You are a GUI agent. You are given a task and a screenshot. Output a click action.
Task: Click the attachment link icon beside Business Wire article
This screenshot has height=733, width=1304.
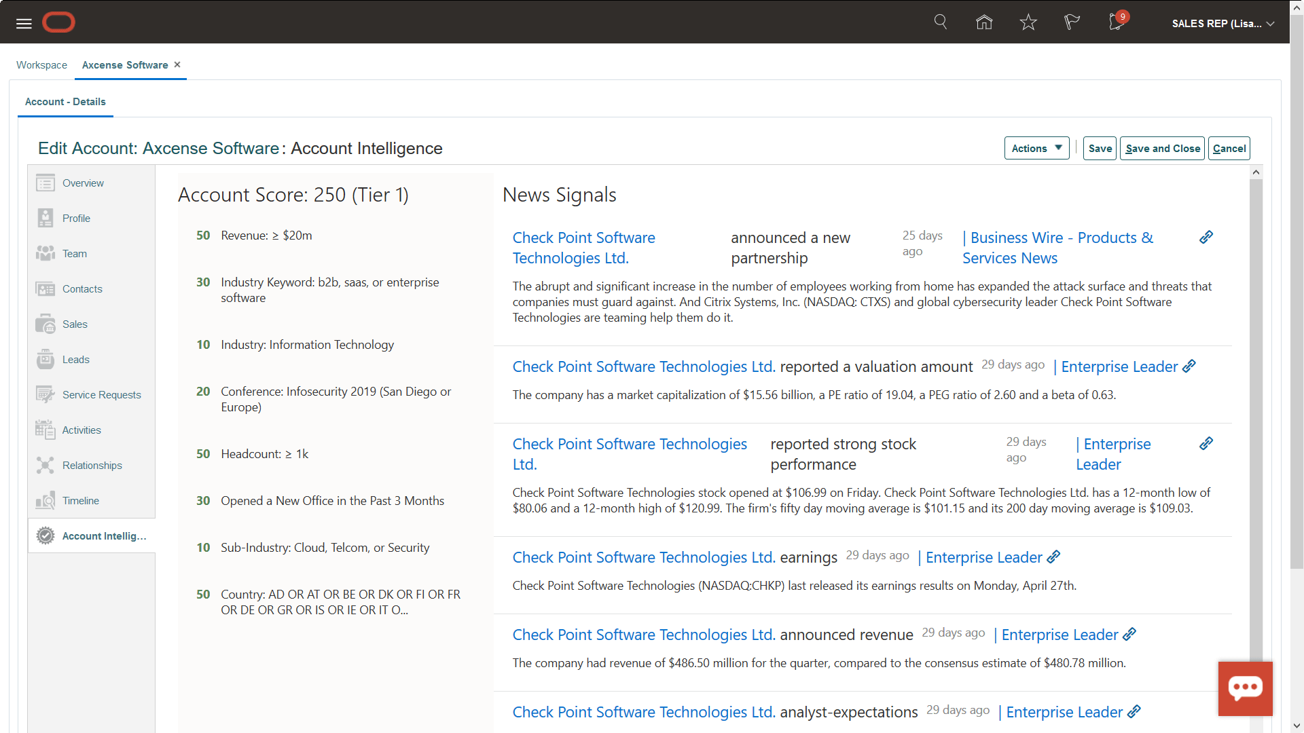[x=1206, y=237]
